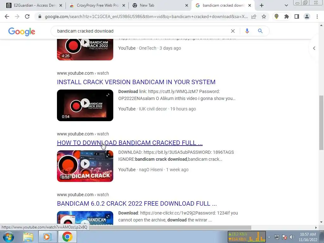
Task: Go to Google home via the logo
Action: (x=22, y=32)
